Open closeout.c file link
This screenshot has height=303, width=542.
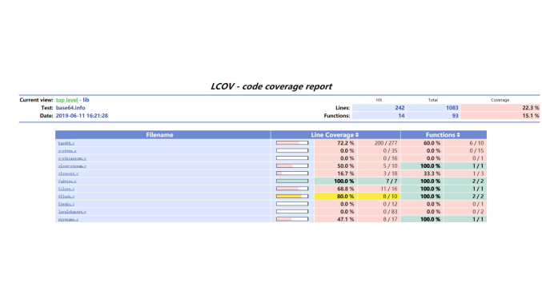[x=68, y=173]
